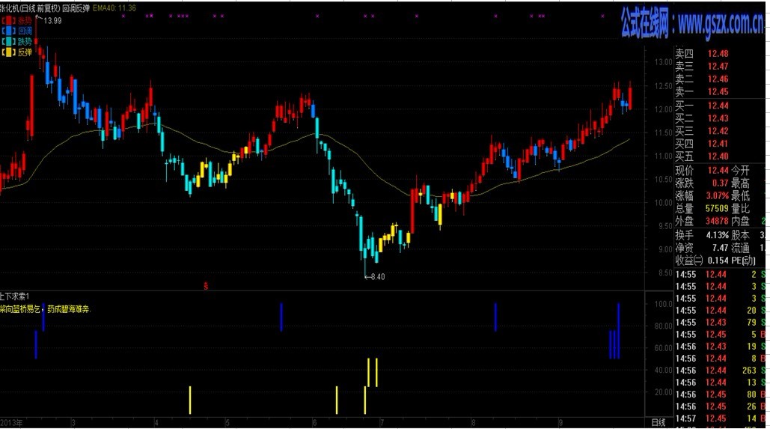Click the 13.00 price axis label
The height and width of the screenshot is (429, 770).
(x=664, y=62)
